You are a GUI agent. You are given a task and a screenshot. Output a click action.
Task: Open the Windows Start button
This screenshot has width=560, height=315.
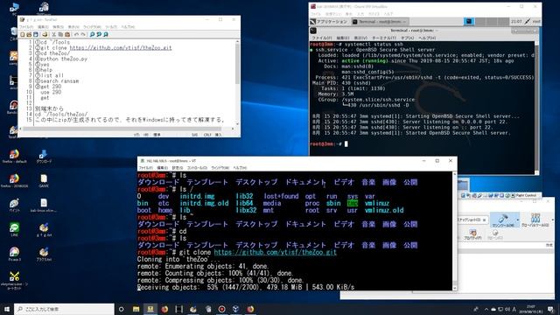click(x=7, y=309)
